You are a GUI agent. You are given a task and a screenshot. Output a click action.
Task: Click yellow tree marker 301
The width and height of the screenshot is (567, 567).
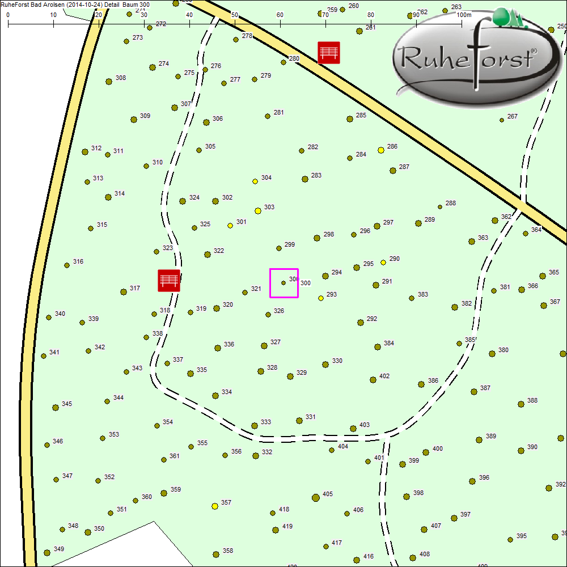230,226
